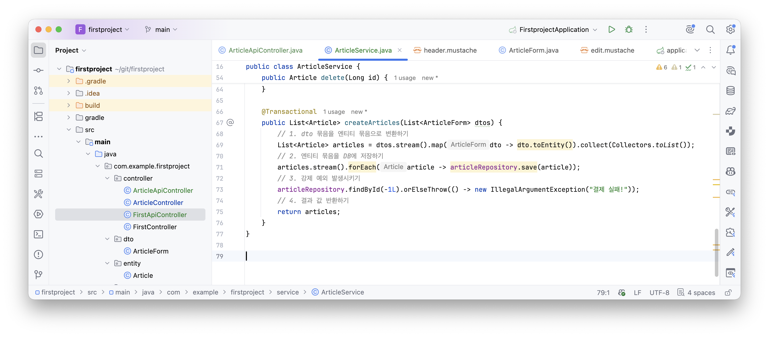Select ArticleForm in project tree
Image resolution: width=769 pixels, height=337 pixels.
pyautogui.click(x=151, y=251)
